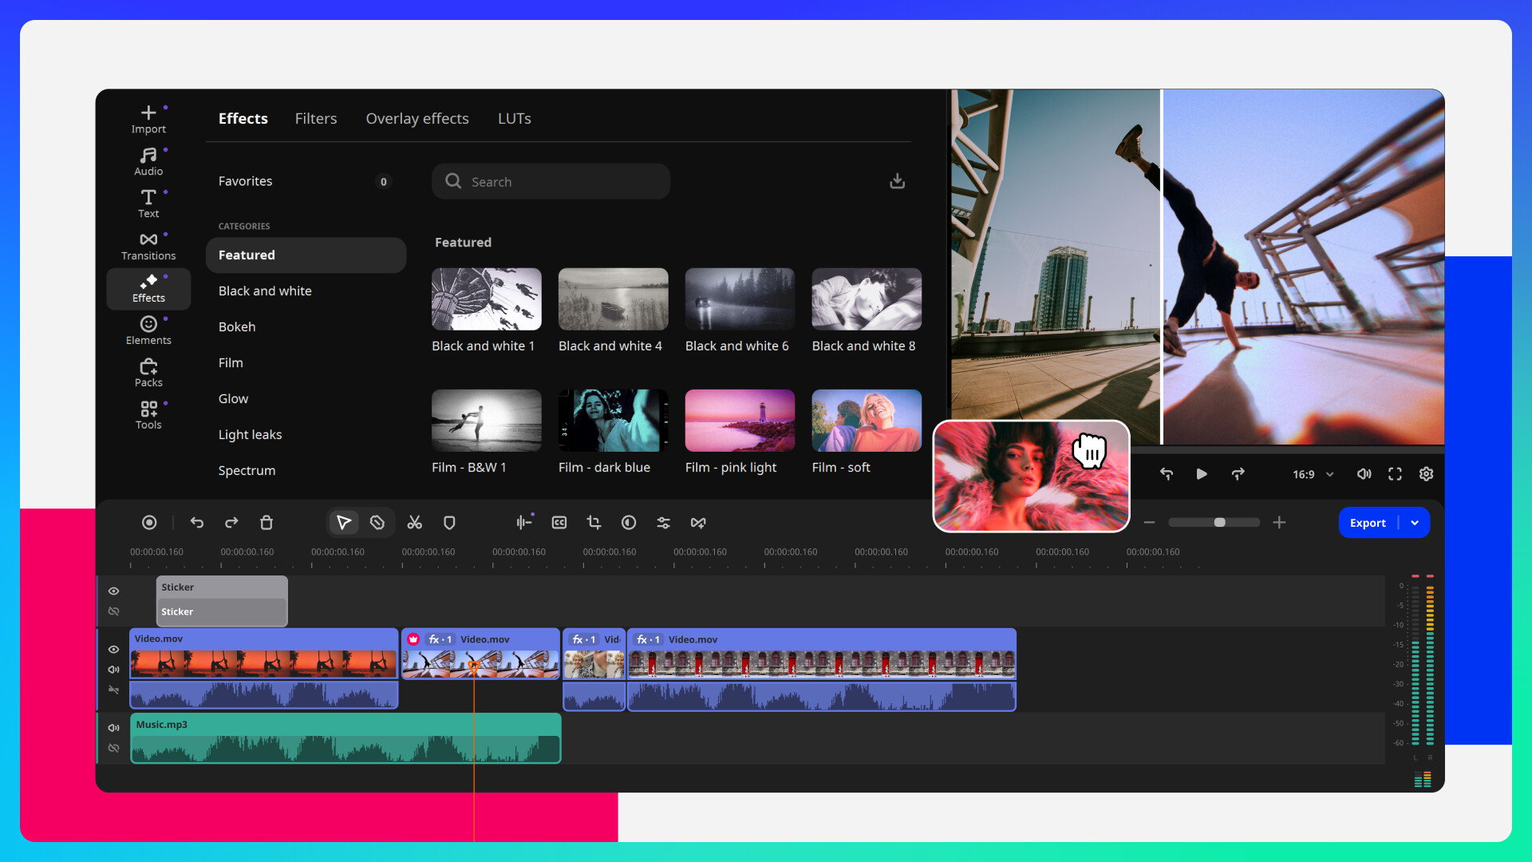The height and width of the screenshot is (862, 1532).
Task: Select the Text tool in the sidebar
Action: click(148, 202)
